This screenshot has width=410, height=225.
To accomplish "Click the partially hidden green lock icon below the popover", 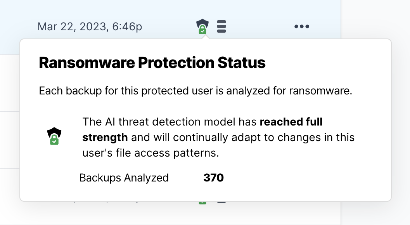I will click(x=202, y=203).
